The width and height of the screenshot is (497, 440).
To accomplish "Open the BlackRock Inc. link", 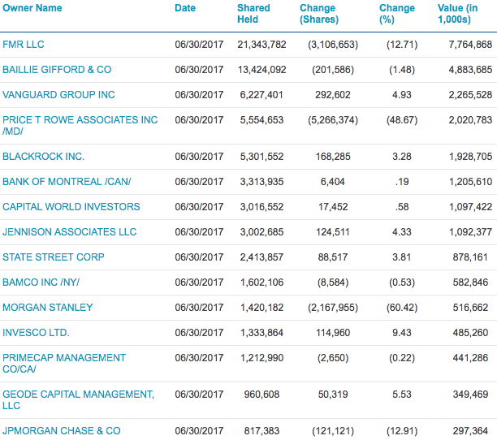I will pyautogui.click(x=43, y=157).
